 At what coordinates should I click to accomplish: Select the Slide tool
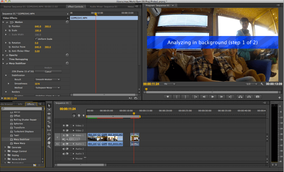point(49,134)
